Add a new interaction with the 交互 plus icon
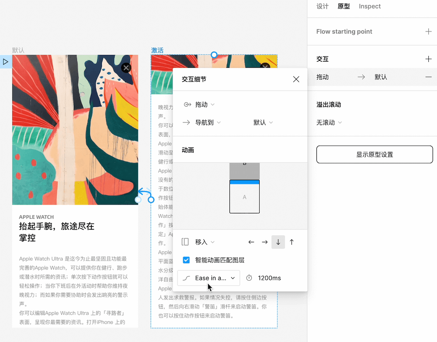Image resolution: width=437 pixels, height=342 pixels. tap(429, 59)
